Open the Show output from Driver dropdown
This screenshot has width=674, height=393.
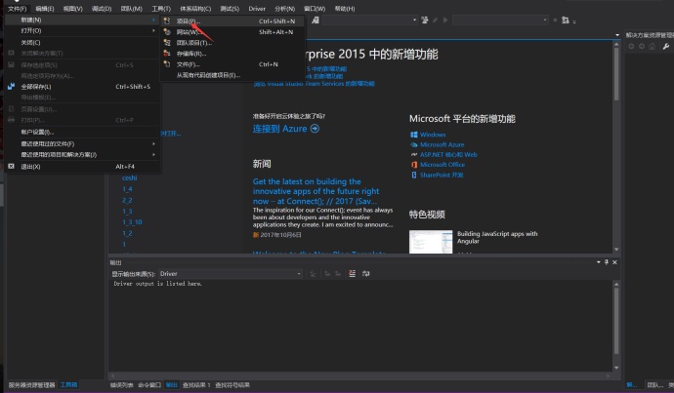click(x=299, y=274)
